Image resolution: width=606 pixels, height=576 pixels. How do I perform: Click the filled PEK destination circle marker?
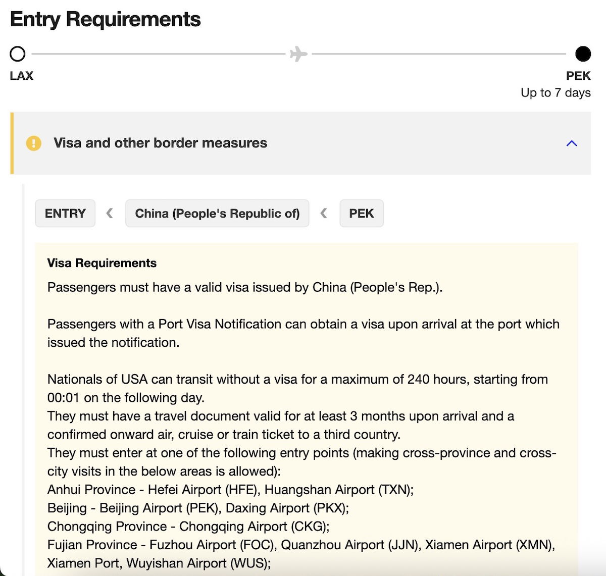[583, 54]
